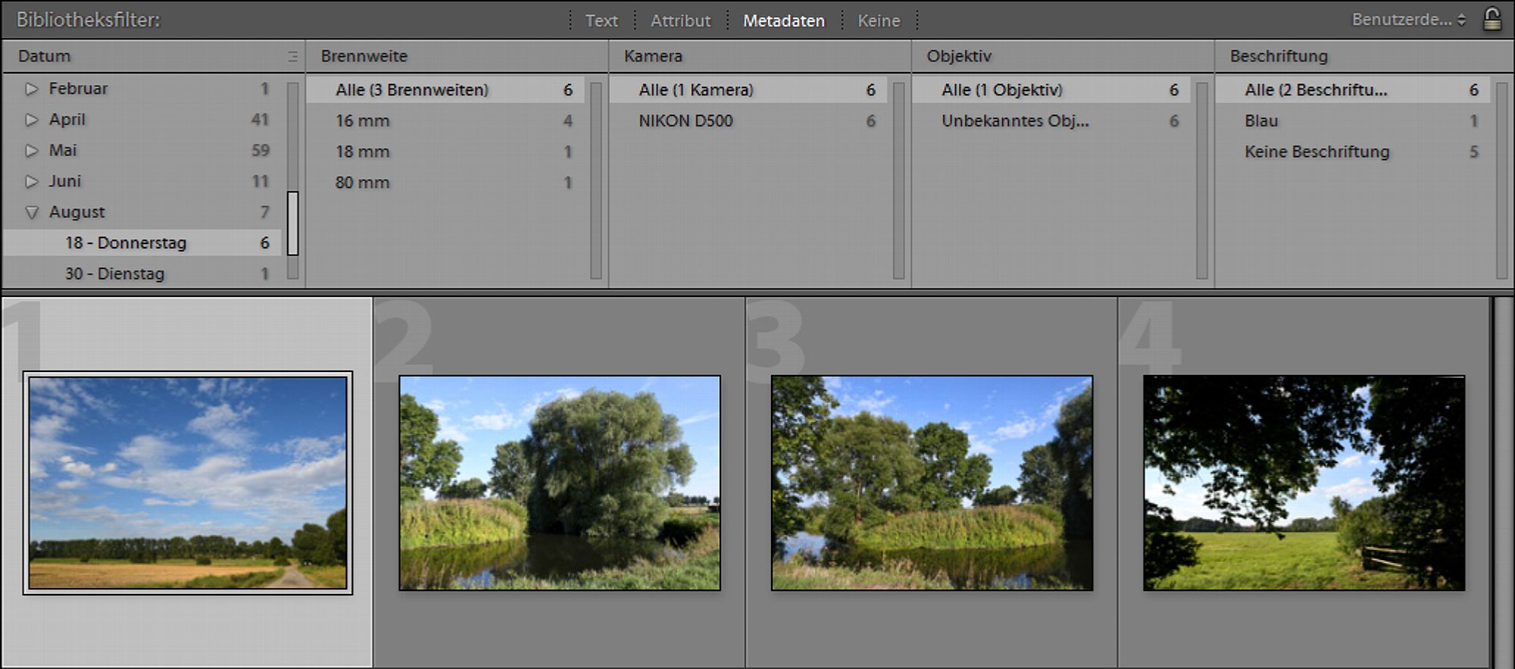Open the Benutzerde... filter preset dropdown

pyautogui.click(x=1409, y=20)
